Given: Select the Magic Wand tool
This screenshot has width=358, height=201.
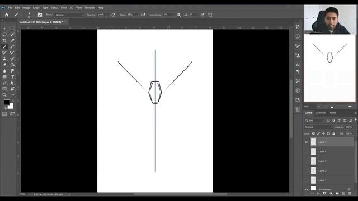Looking at the screenshot, I should pyautogui.click(x=12, y=35).
